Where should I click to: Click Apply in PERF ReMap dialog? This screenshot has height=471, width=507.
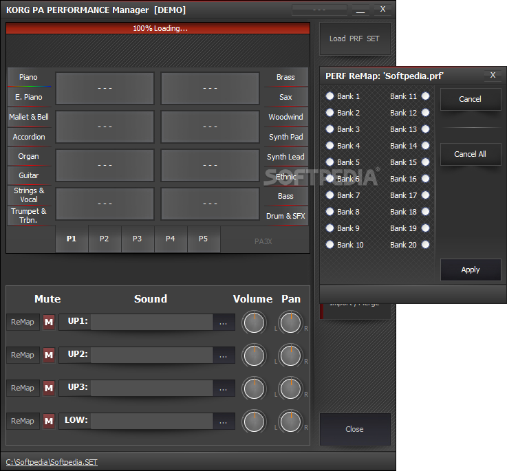pyautogui.click(x=471, y=270)
